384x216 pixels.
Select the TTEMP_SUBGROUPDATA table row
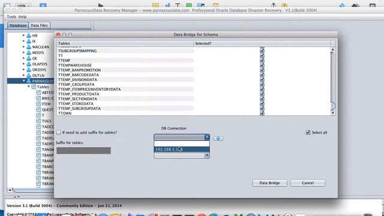tap(125, 108)
